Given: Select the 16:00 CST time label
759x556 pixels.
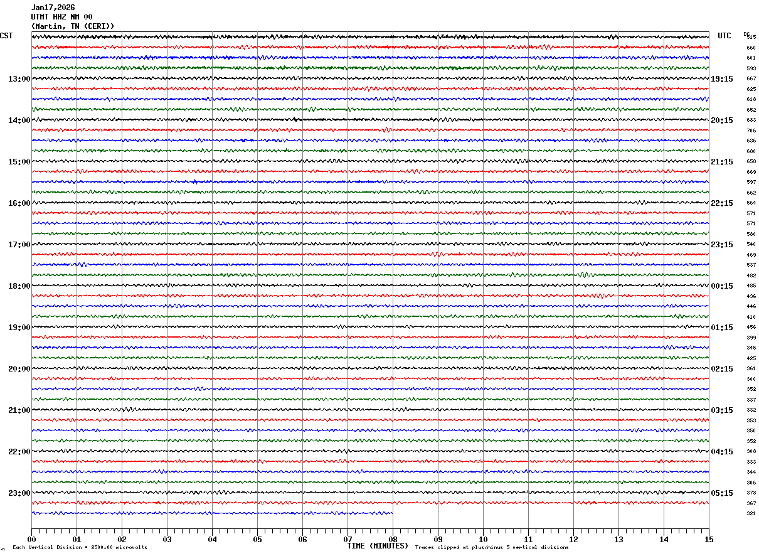Looking at the screenshot, I should pos(19,203).
